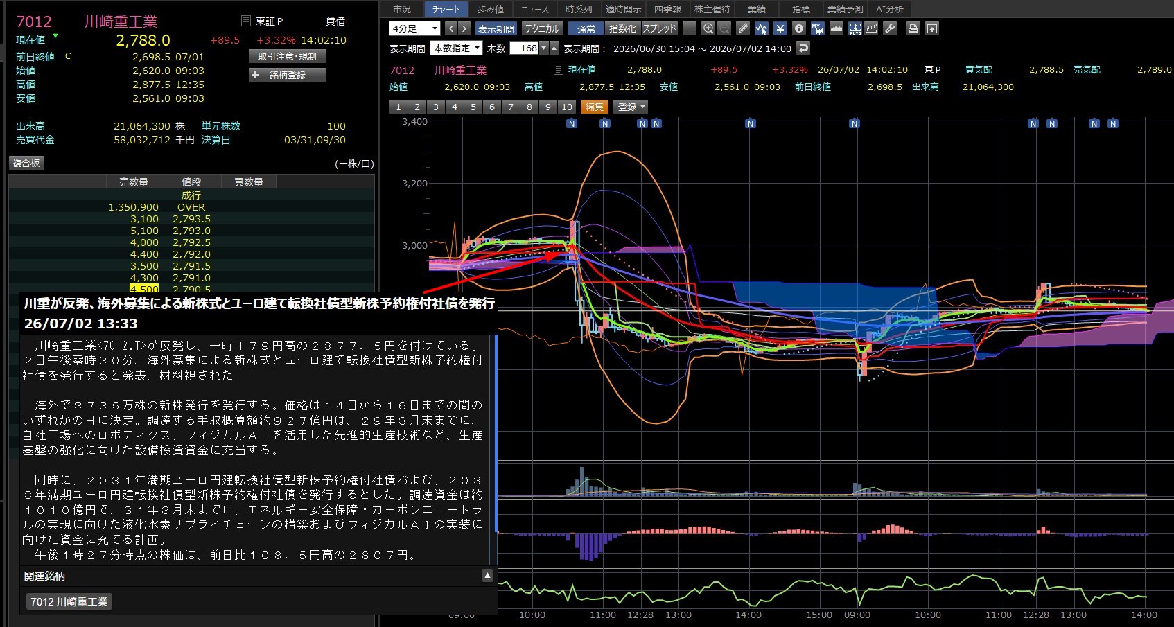Switch to the ニュース tab
The height and width of the screenshot is (627, 1174).
point(534,9)
